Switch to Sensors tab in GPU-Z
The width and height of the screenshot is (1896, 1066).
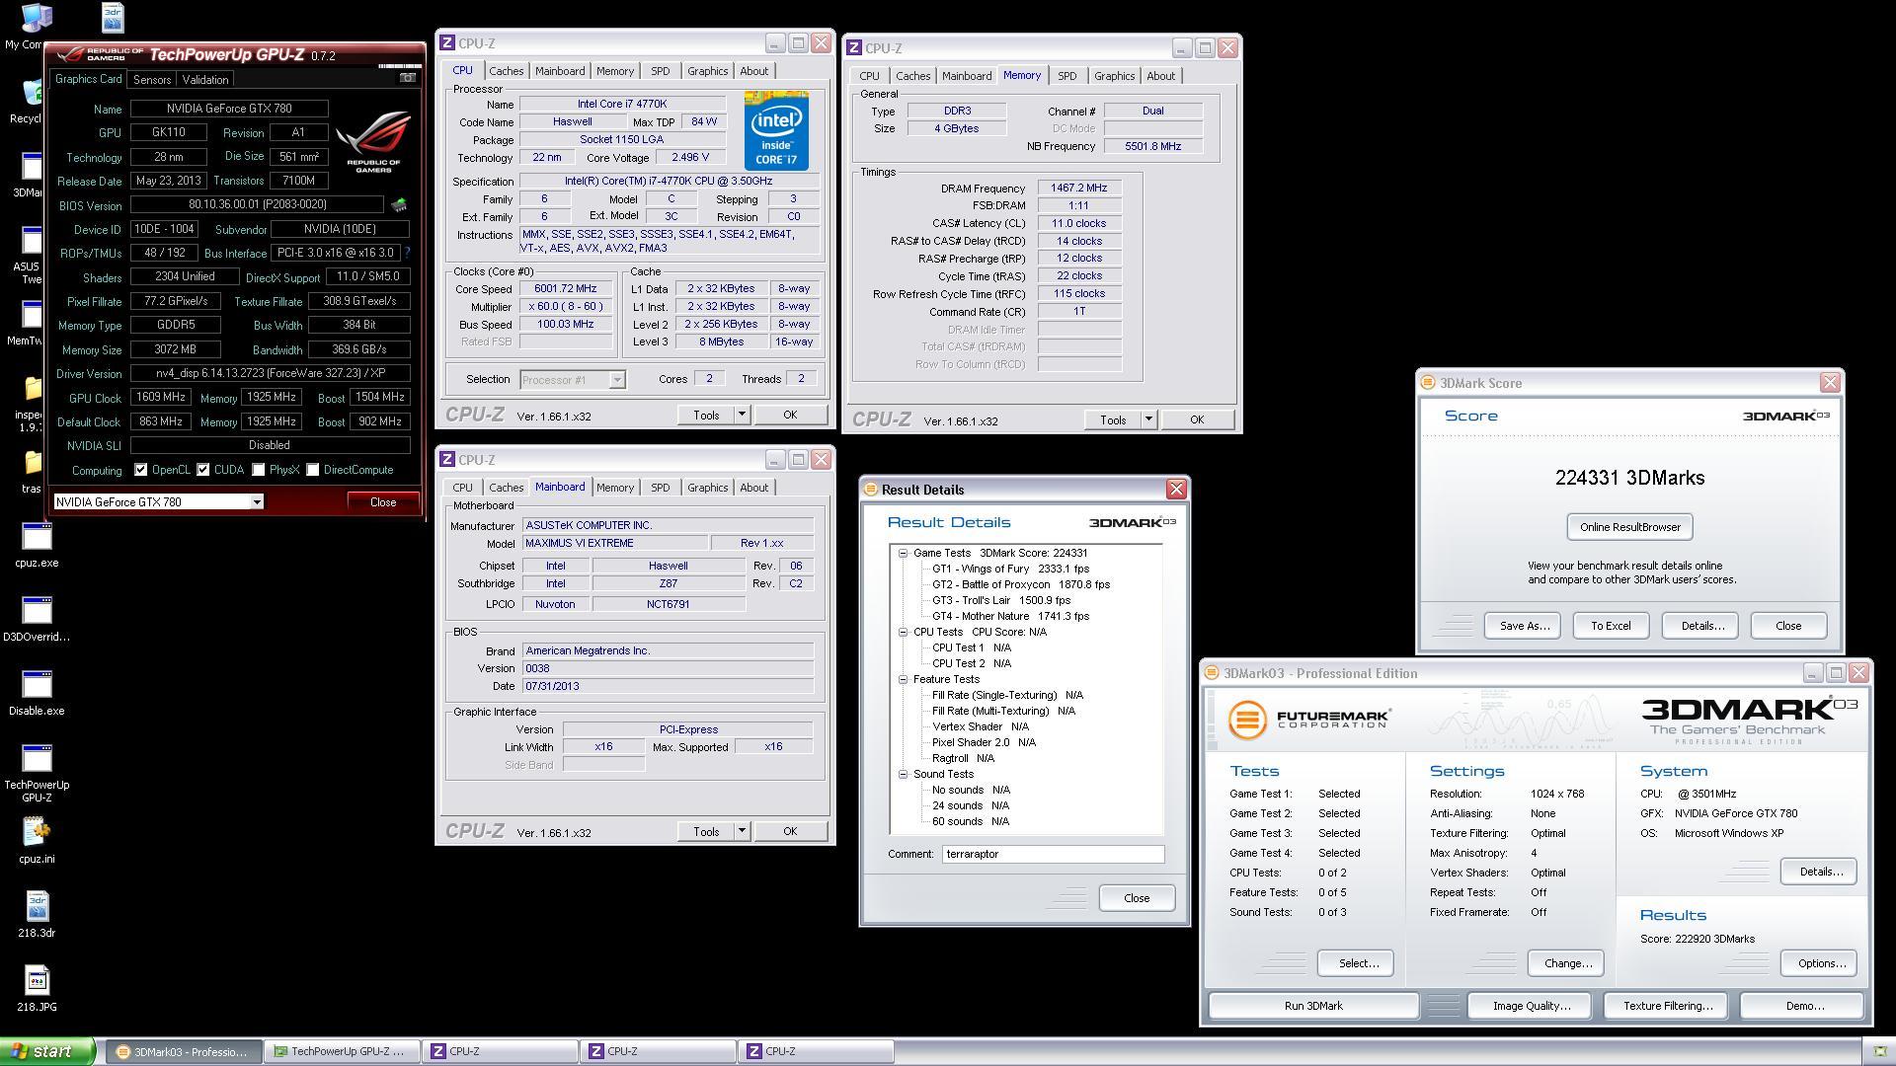[x=152, y=80]
